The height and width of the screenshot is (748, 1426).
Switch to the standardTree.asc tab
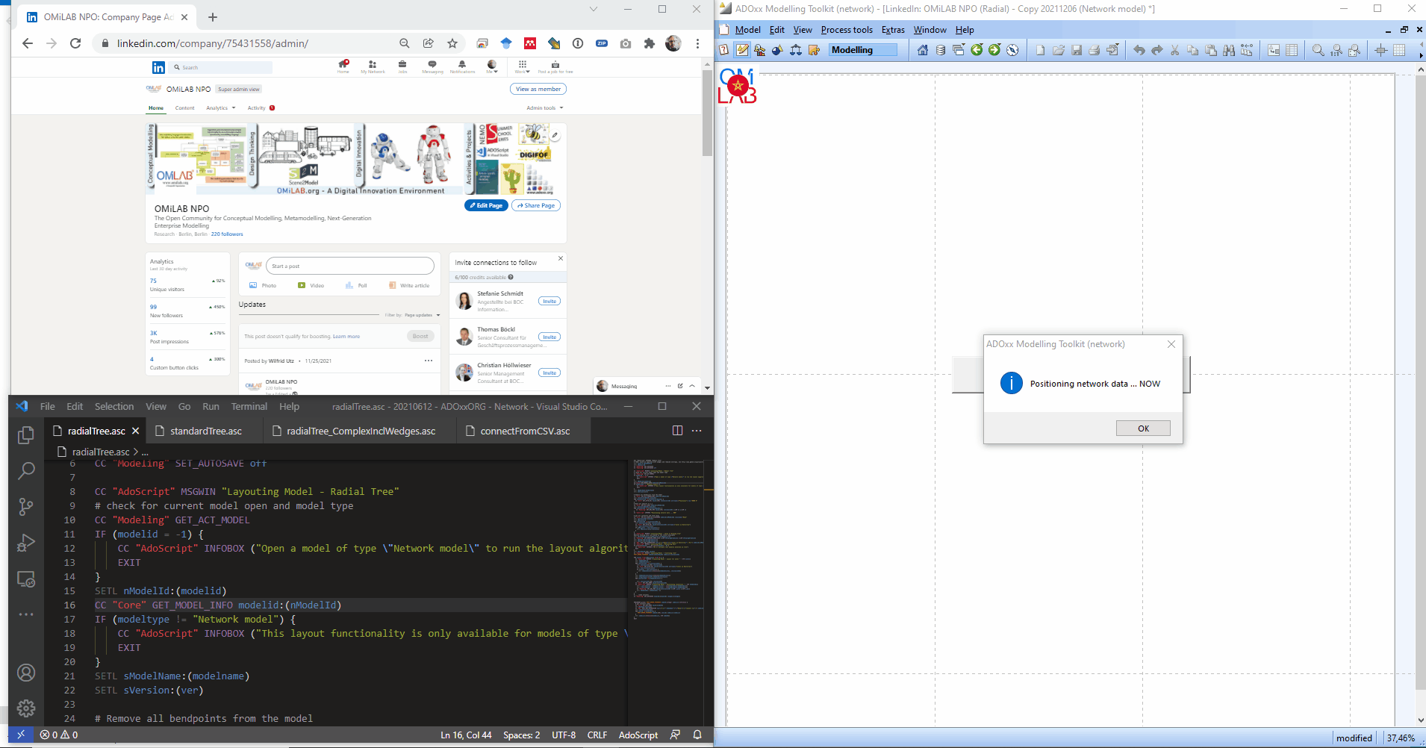click(205, 431)
